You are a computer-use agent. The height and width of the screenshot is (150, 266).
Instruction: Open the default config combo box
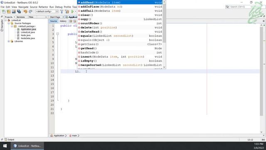coord(47,11)
